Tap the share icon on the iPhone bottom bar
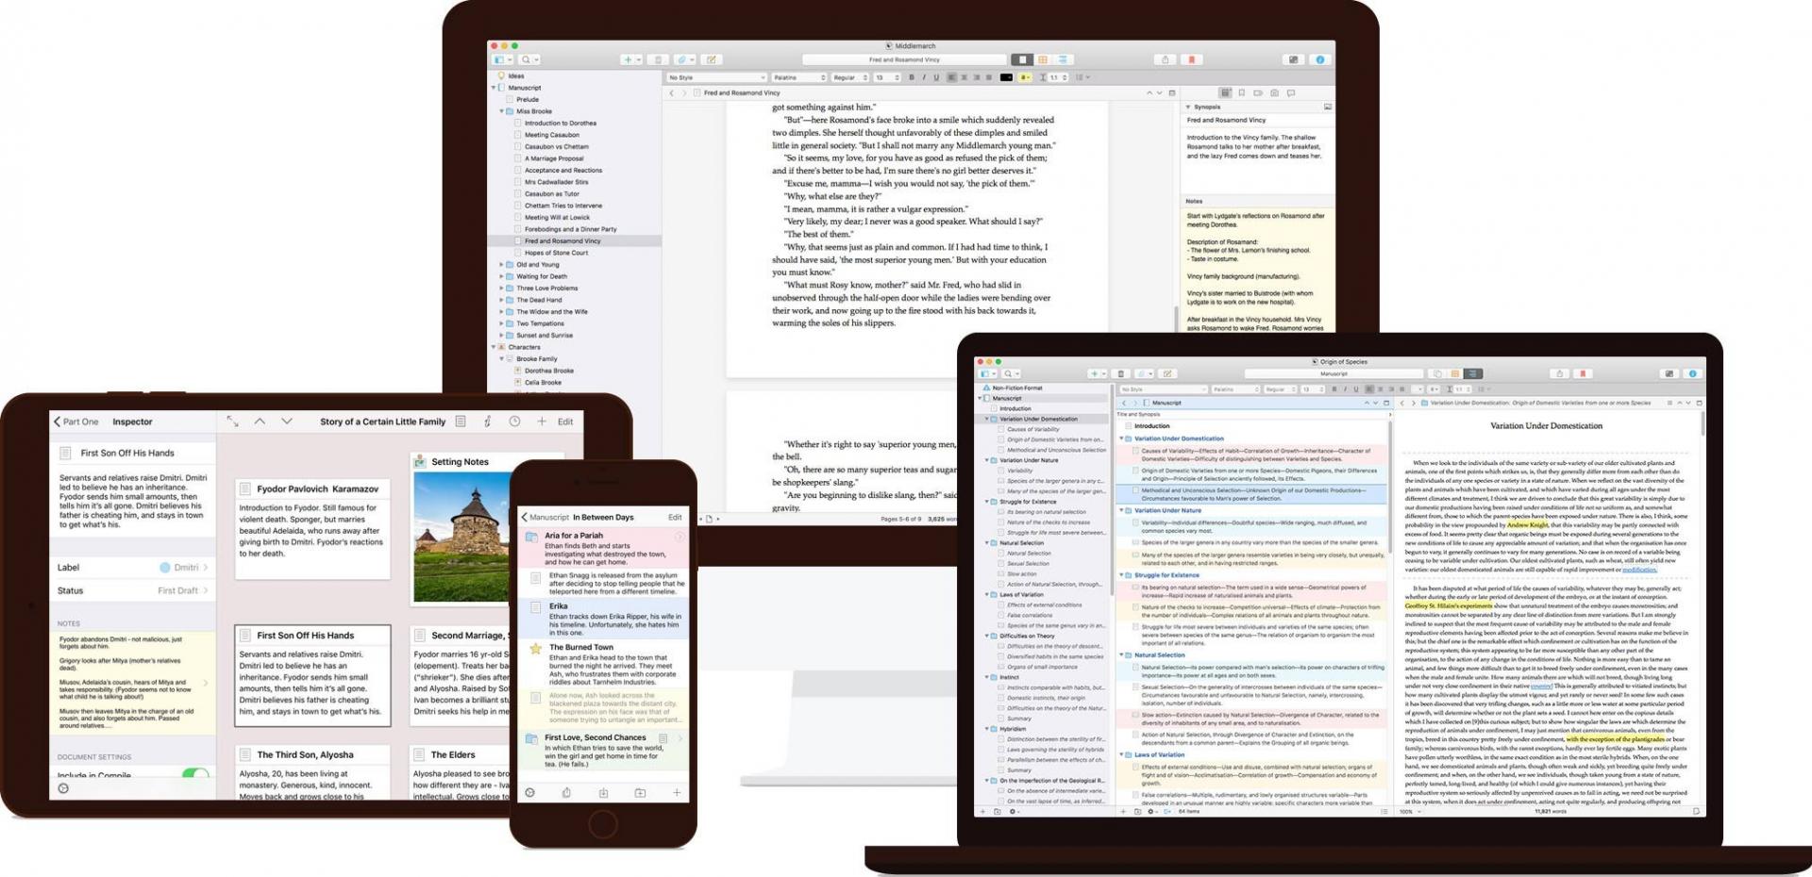1812x877 pixels. (566, 793)
